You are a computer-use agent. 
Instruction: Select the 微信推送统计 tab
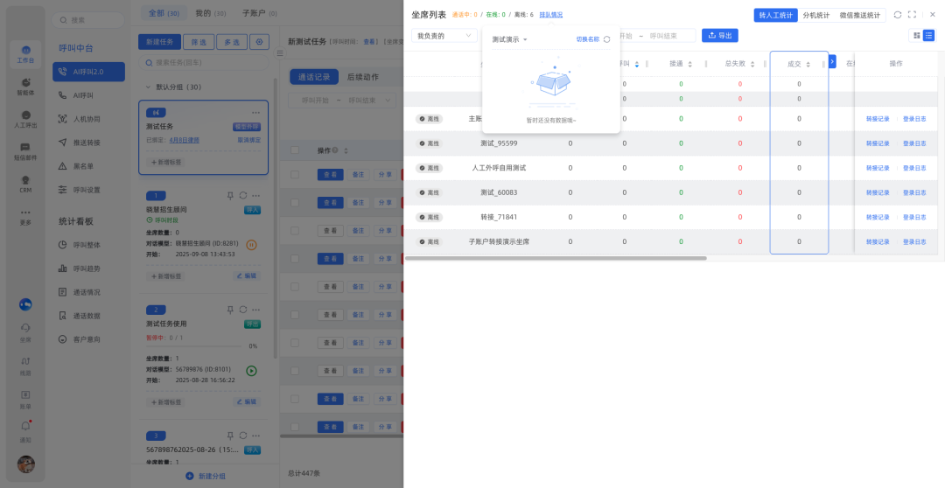tap(859, 15)
